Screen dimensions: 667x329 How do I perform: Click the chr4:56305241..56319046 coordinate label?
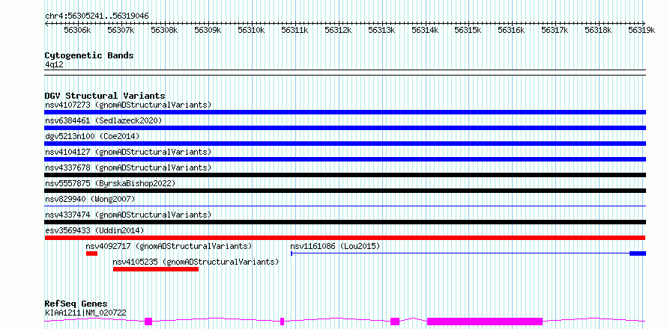(97, 16)
